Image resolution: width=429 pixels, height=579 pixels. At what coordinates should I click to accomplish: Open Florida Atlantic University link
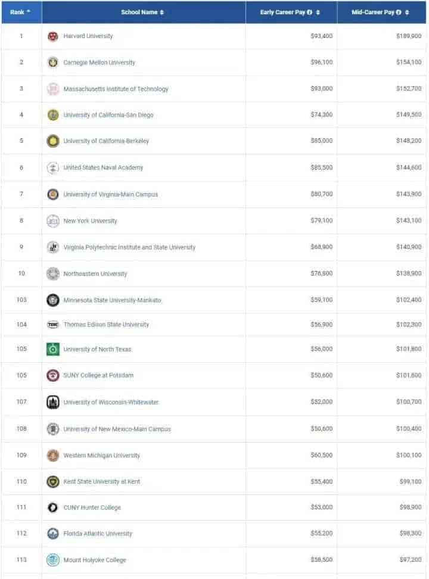tap(98, 534)
